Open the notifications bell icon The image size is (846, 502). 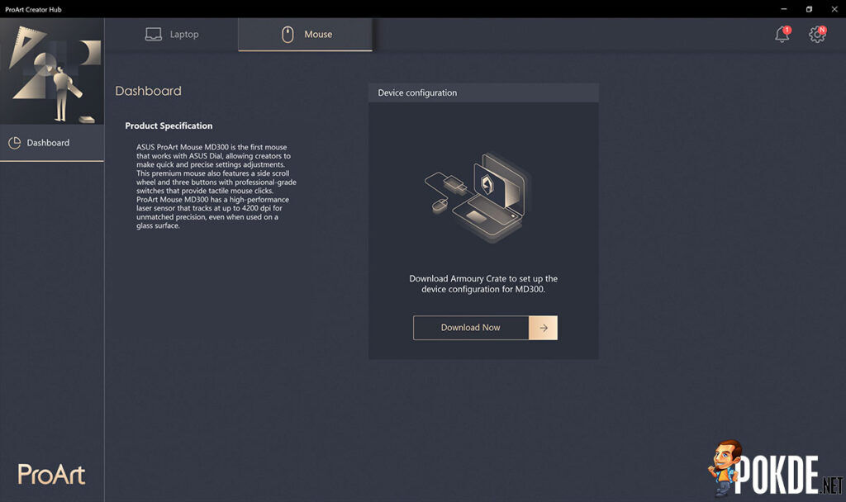(x=782, y=35)
